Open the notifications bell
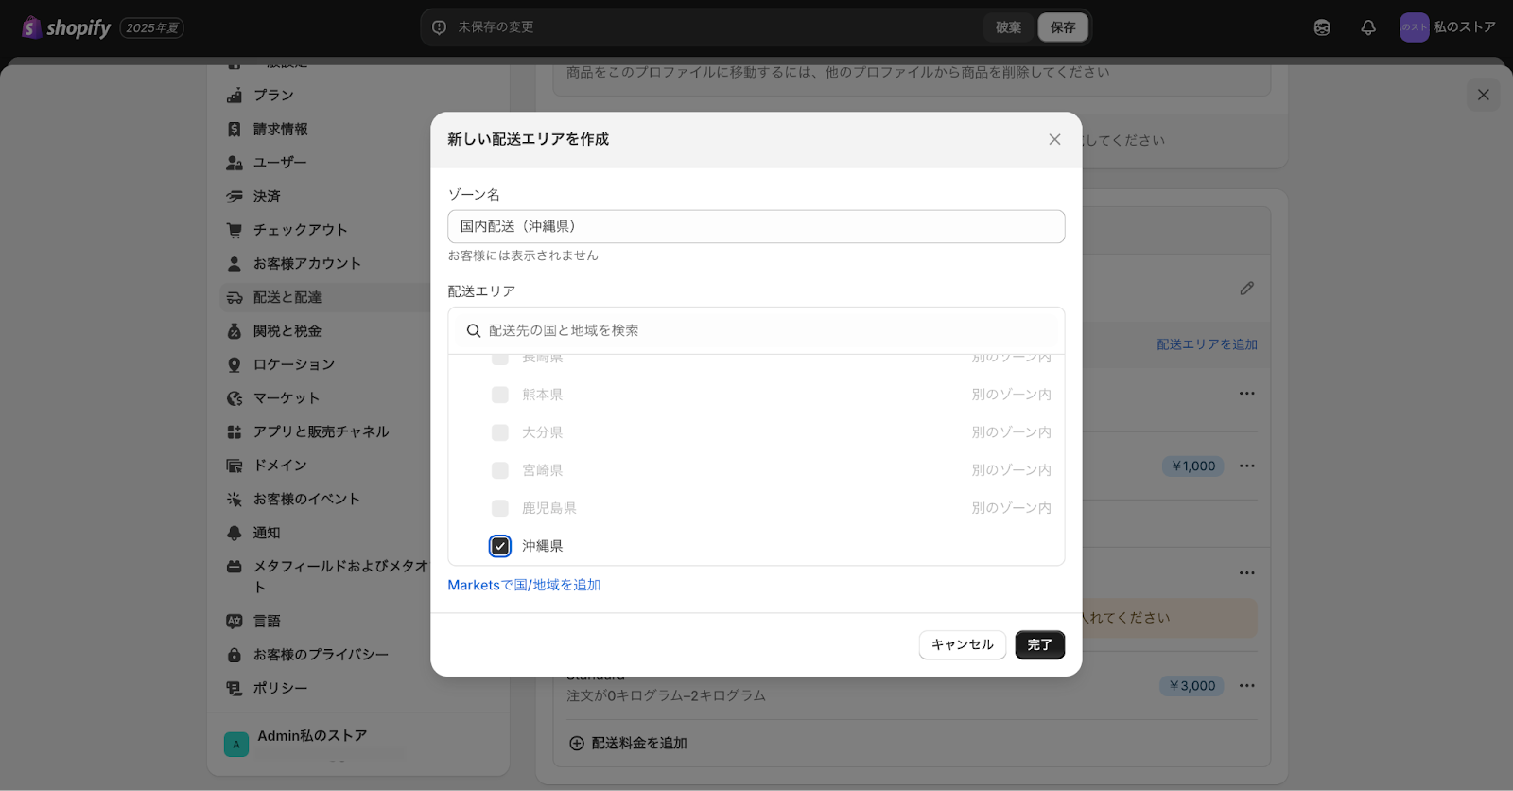Screen dimensions: 1513x791 pos(1368,27)
